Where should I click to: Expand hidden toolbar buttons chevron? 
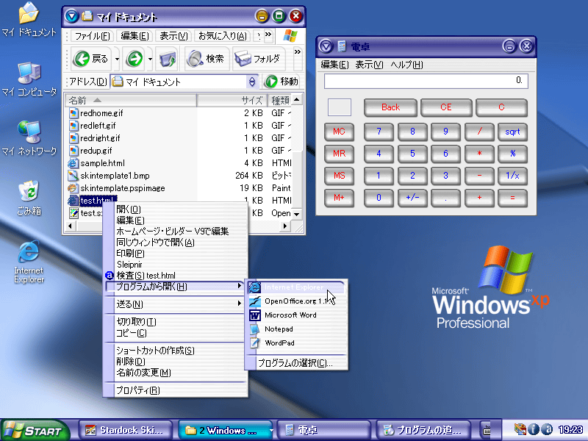click(298, 52)
